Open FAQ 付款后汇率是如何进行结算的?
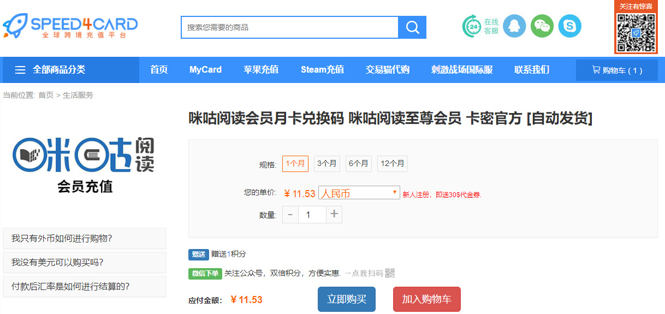Viewport: 665px width, 314px height. click(85, 286)
